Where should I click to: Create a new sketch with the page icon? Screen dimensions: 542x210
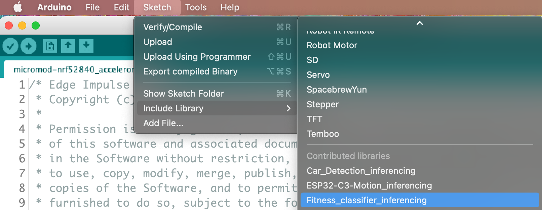(50, 46)
